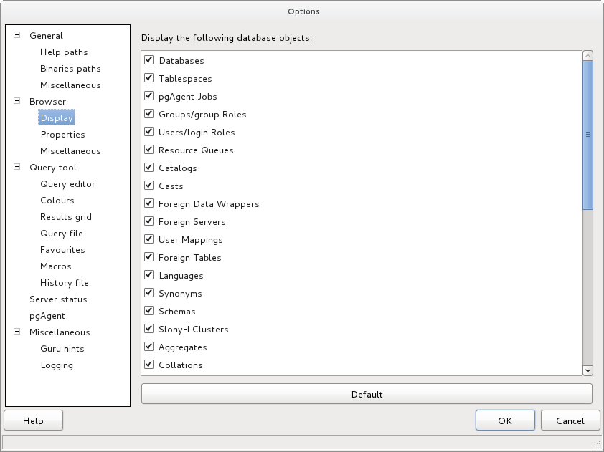Open the Query editor settings
Screen dimensions: 604x452
[x=67, y=184]
